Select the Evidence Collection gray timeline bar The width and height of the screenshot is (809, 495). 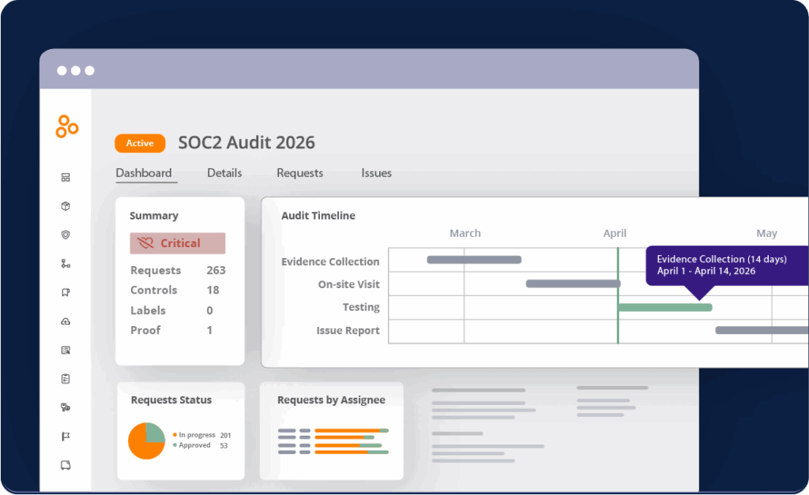coord(474,260)
